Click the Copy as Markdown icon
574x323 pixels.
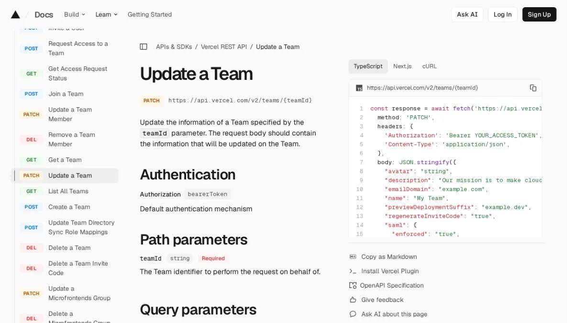pyautogui.click(x=353, y=257)
